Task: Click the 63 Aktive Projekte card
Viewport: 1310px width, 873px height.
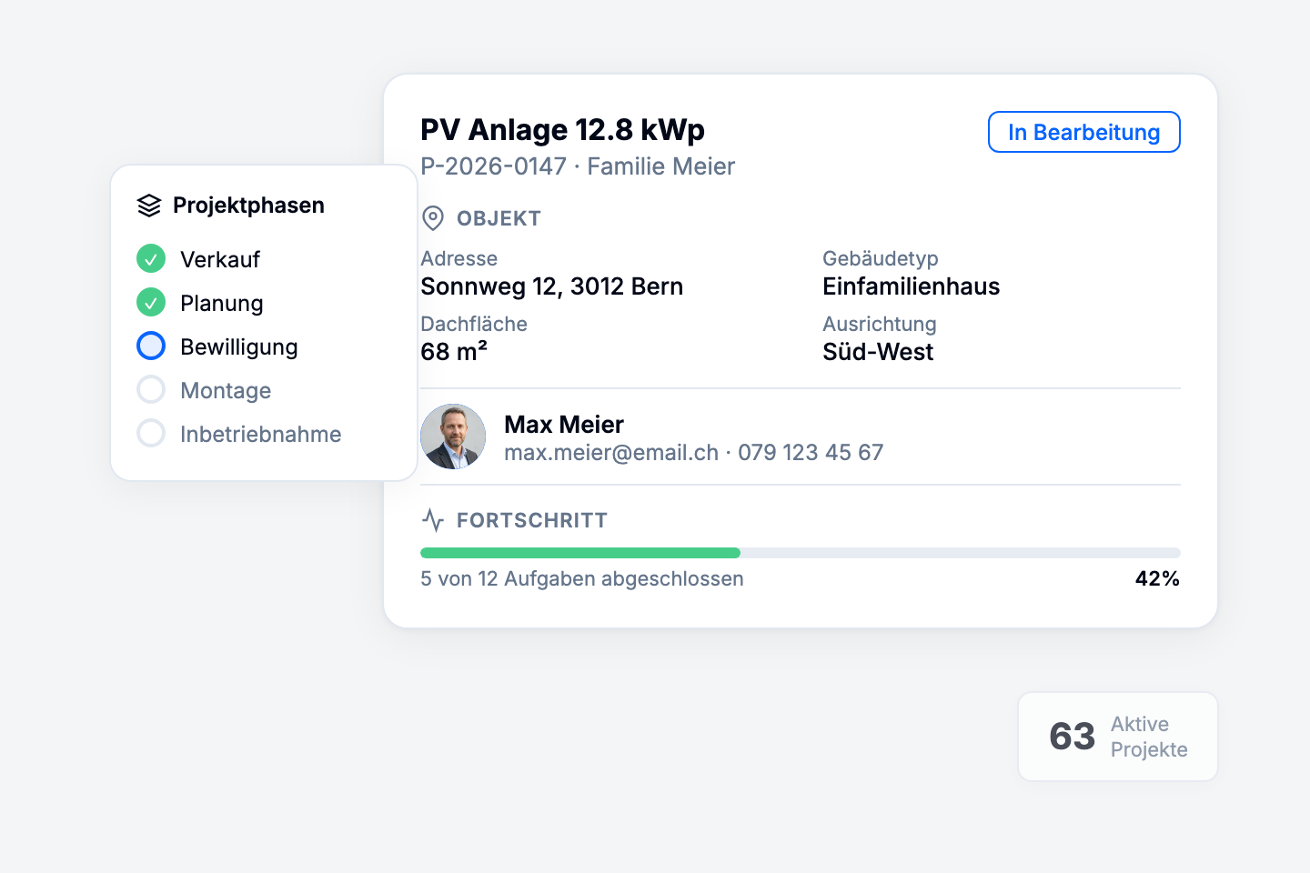Action: tap(1117, 737)
